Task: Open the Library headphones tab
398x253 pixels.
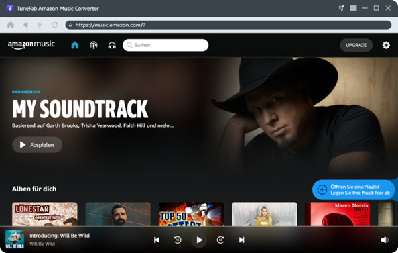Action: point(112,46)
